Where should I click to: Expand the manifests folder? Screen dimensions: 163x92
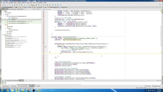click(4, 13)
